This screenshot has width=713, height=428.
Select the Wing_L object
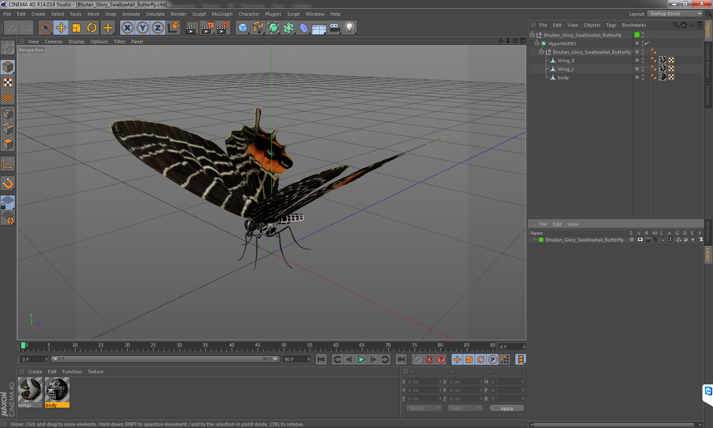(565, 69)
